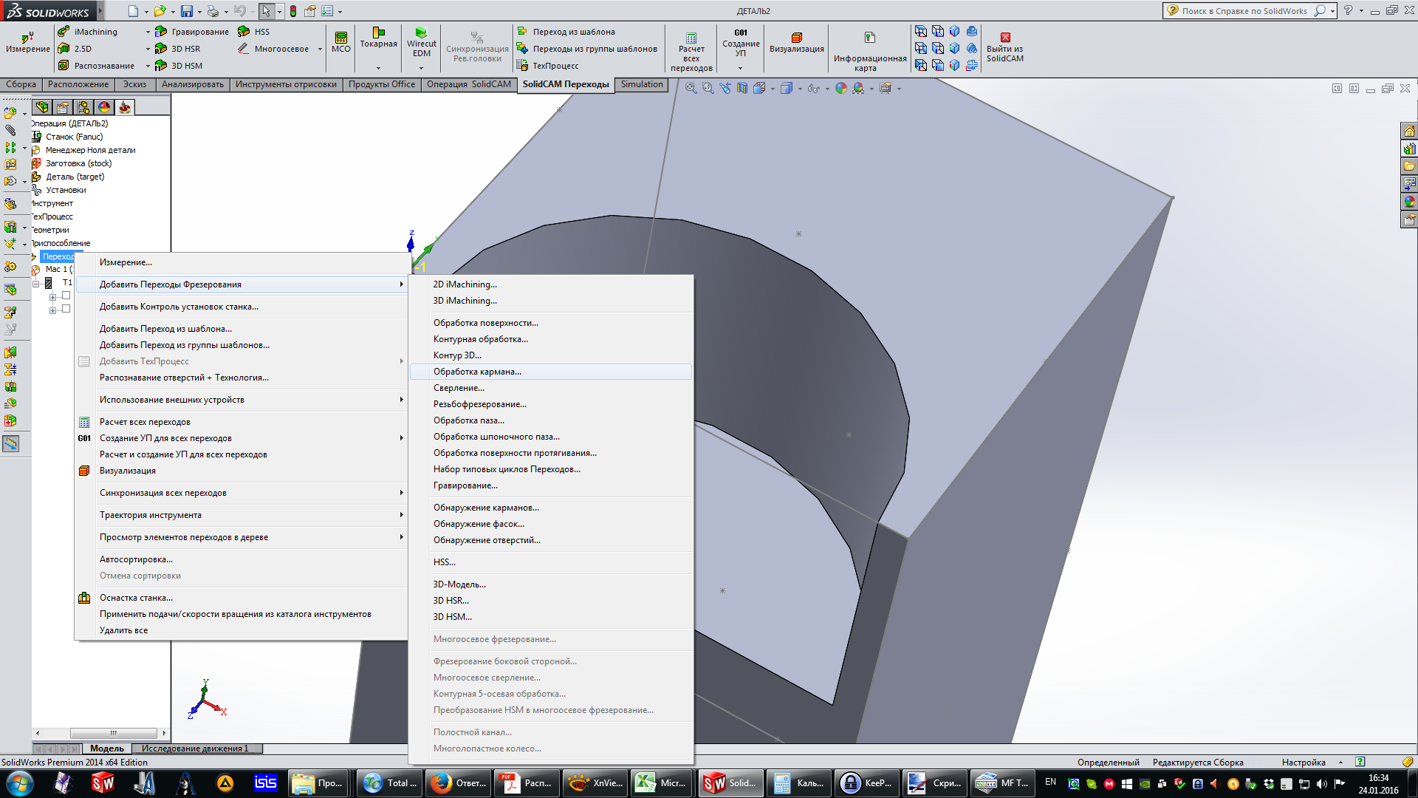
Task: Click the Measure (Измерение) ribbon icon
Action: 27,38
